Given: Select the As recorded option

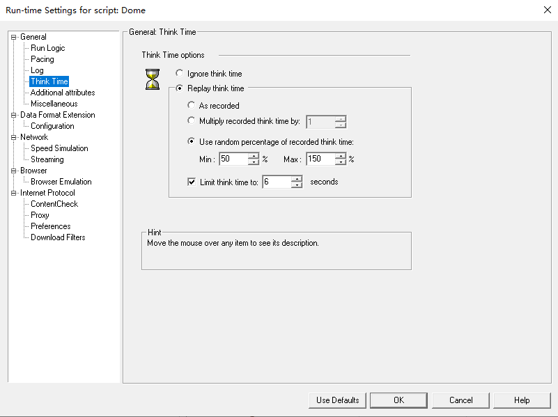Looking at the screenshot, I should pyautogui.click(x=192, y=104).
